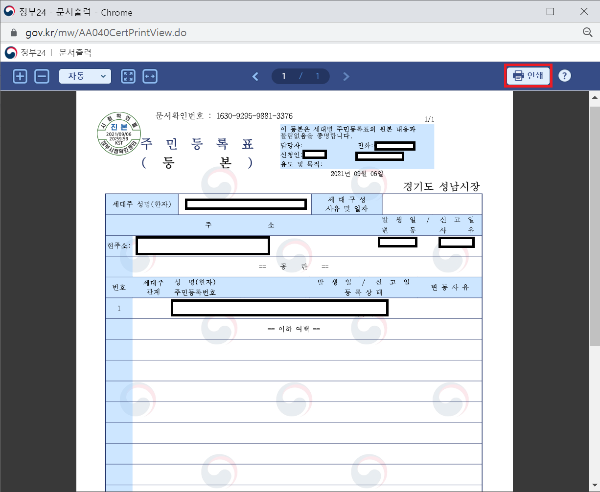This screenshot has height=492, width=600.
Task: Click the scrollbar up arrow
Action: pyautogui.click(x=595, y=97)
